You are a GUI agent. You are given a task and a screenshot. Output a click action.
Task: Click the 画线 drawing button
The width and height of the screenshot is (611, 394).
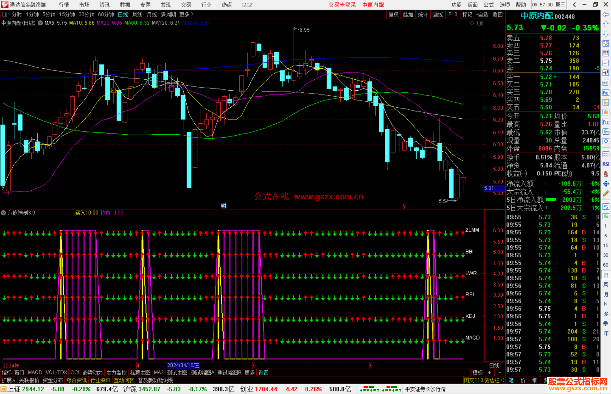click(x=438, y=14)
